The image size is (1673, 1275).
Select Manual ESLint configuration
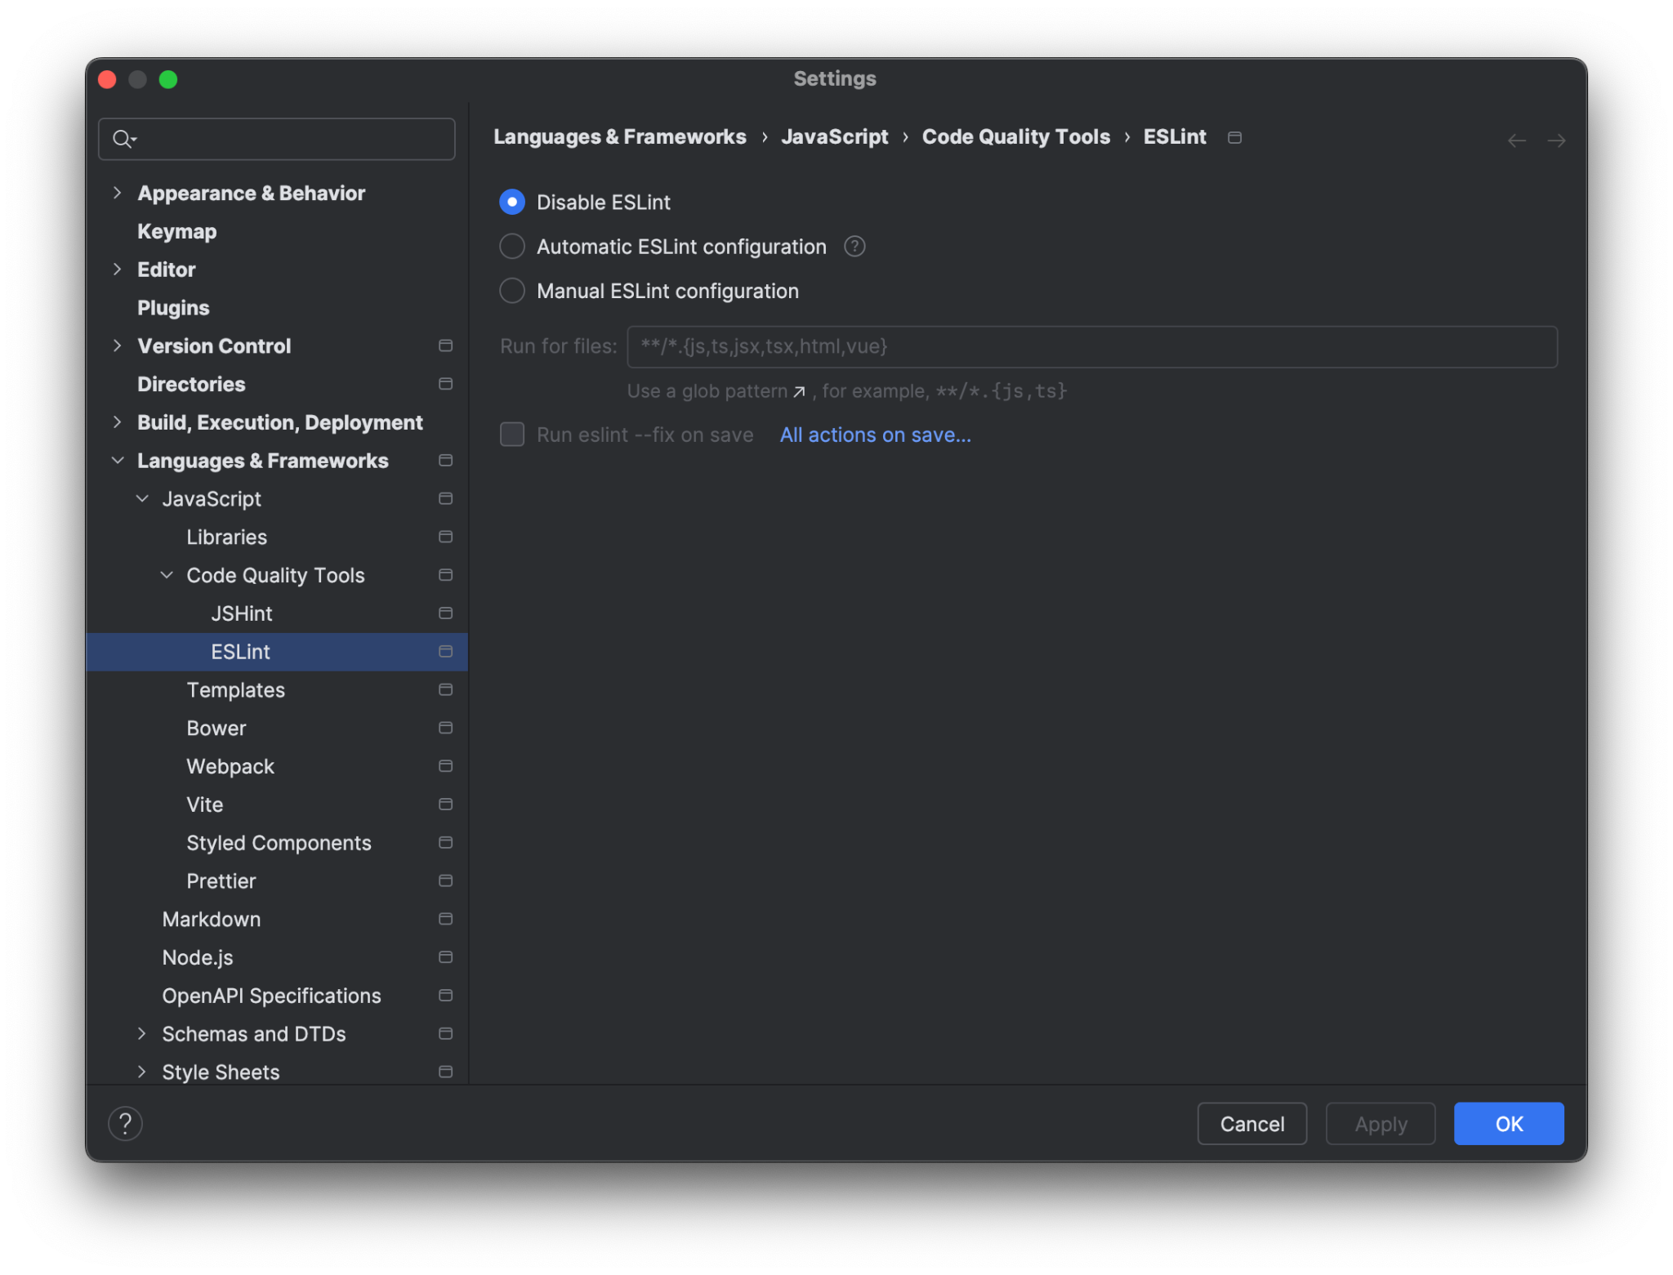click(x=511, y=291)
